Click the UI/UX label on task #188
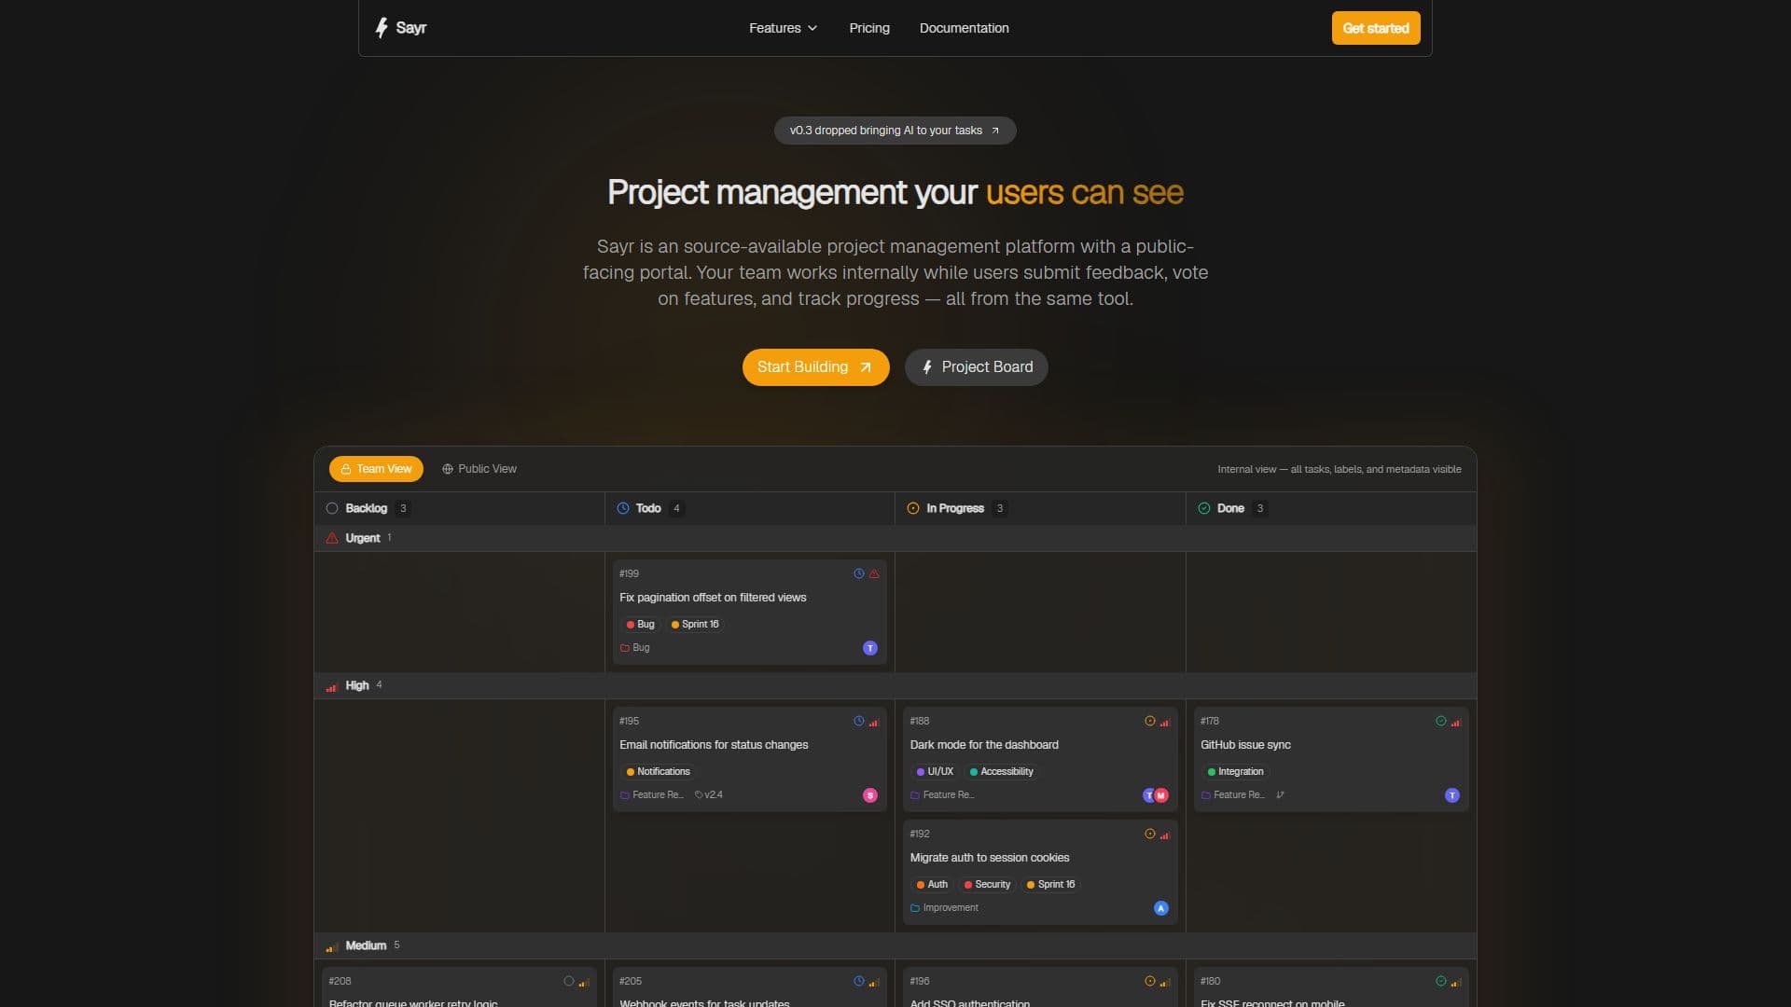 [935, 772]
